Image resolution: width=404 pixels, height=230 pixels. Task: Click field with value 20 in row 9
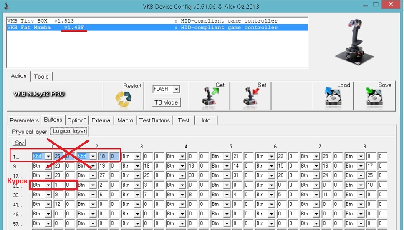[x=58, y=166]
